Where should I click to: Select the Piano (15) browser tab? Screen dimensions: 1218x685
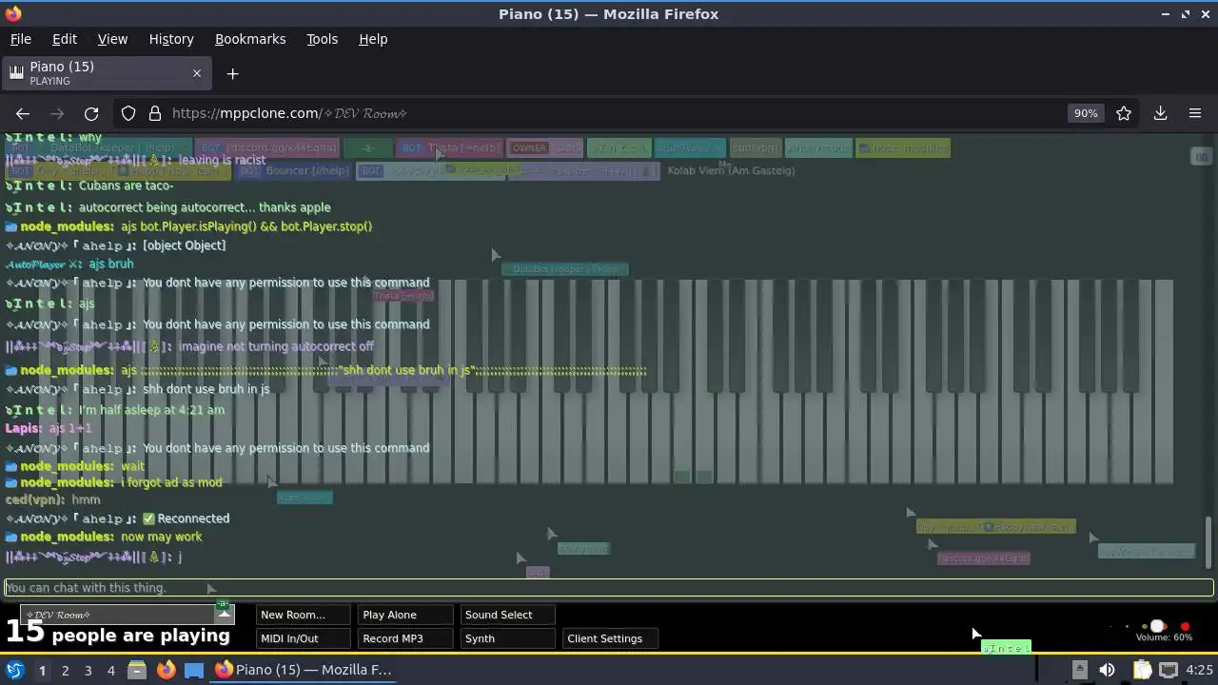(x=105, y=73)
